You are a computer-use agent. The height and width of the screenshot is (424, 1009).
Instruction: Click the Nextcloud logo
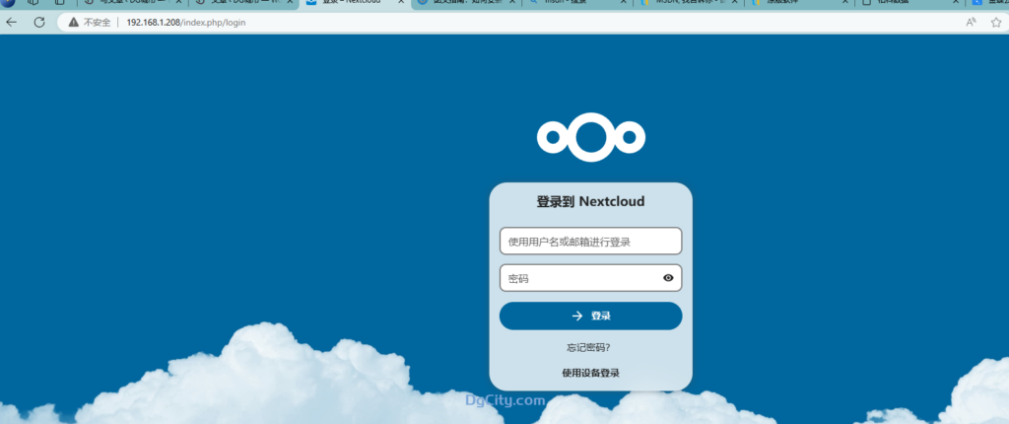591,137
